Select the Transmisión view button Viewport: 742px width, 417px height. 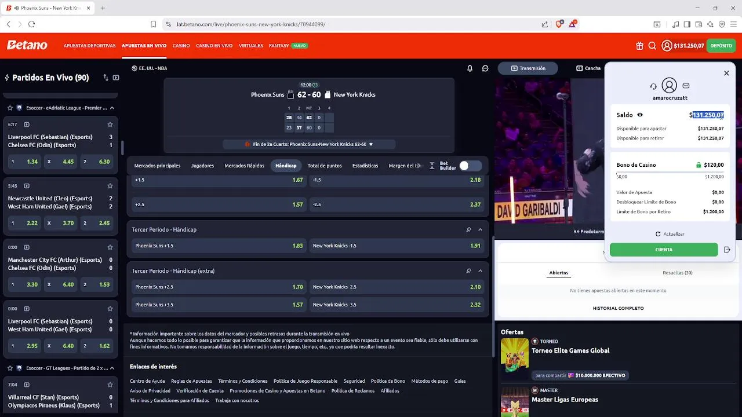[x=528, y=68]
